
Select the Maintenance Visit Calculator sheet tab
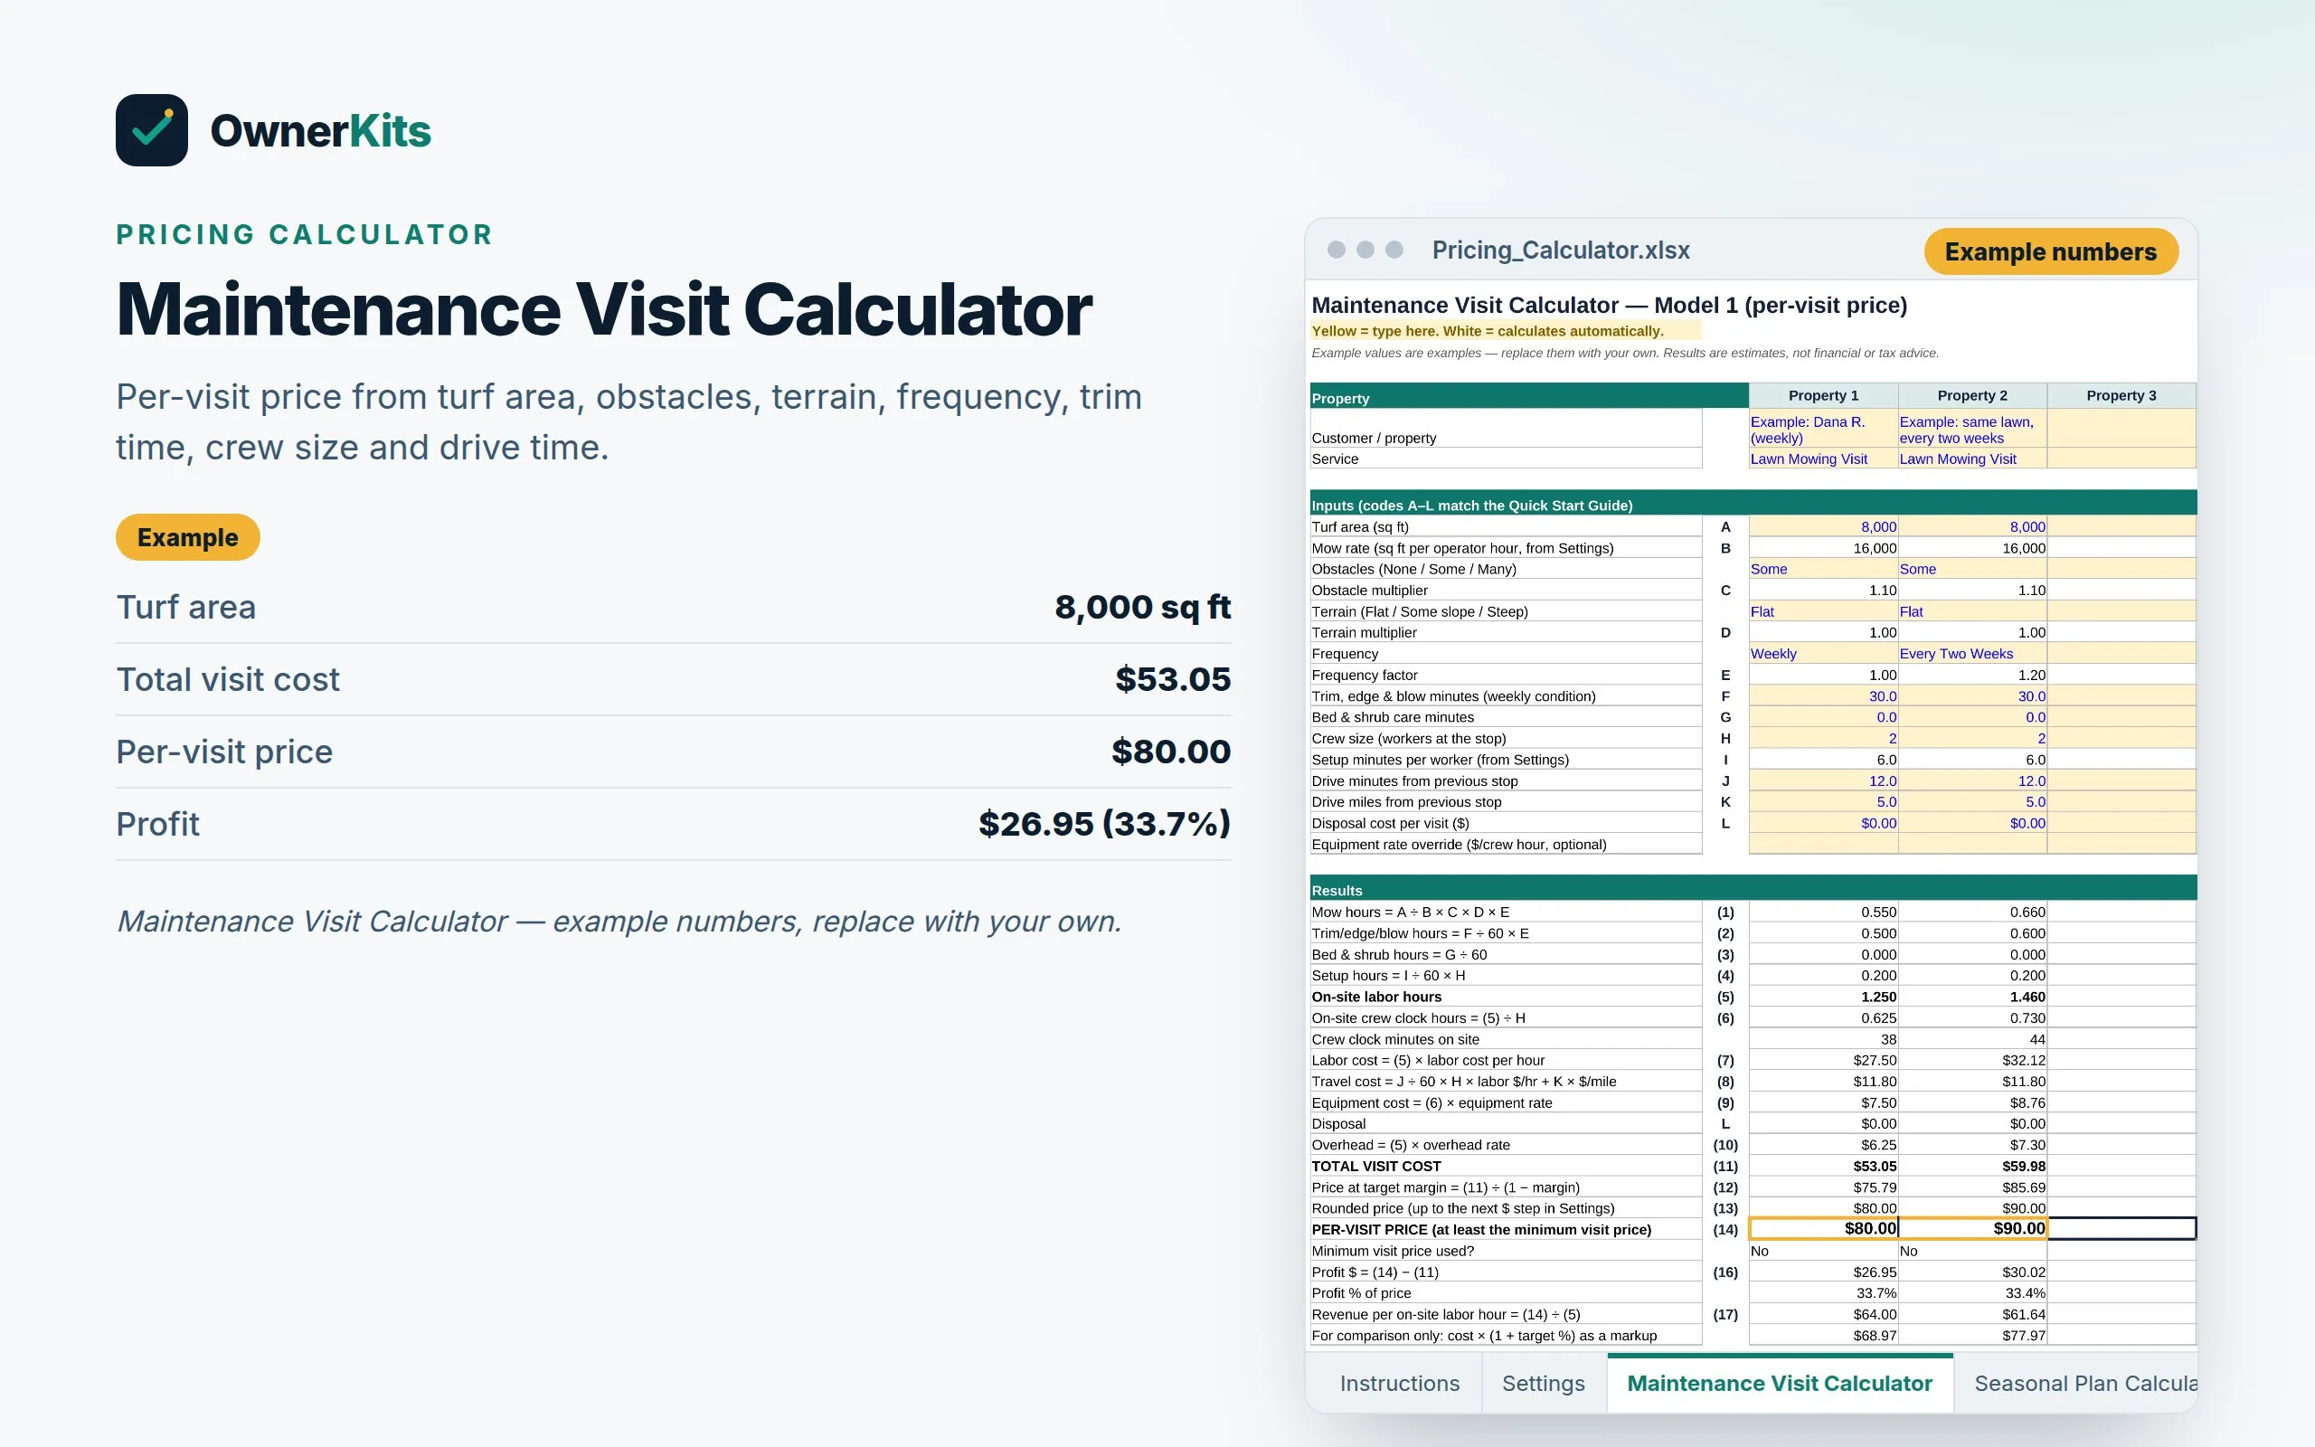click(1780, 1384)
